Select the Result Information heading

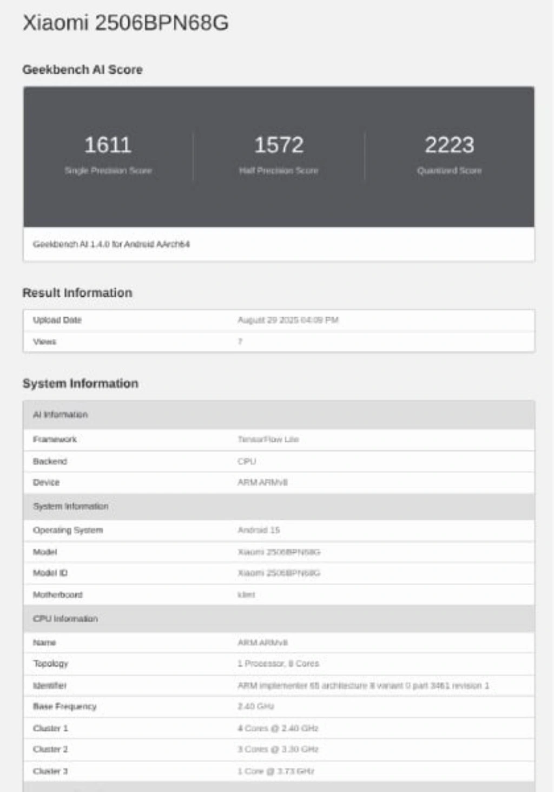[77, 293]
